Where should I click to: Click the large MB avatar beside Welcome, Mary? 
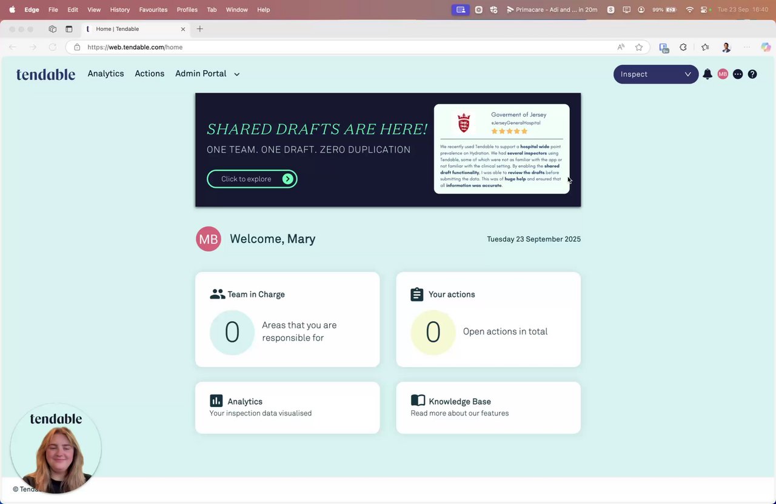[209, 239]
